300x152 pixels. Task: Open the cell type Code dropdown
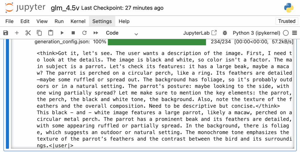pos(122,33)
